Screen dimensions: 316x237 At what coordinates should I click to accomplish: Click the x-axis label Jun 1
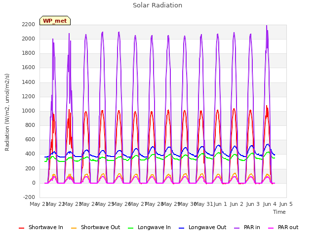tap(220, 204)
